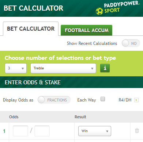Screen dimensions: 143x142
Task: Tick the Each Way checkbox
Action: 103,99
